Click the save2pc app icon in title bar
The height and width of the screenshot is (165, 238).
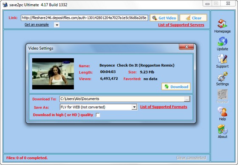(x=5, y=5)
